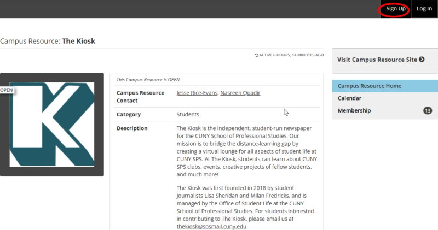Click The Kiosk logo image
Viewport: 438px width, 230px height.
coord(52,125)
